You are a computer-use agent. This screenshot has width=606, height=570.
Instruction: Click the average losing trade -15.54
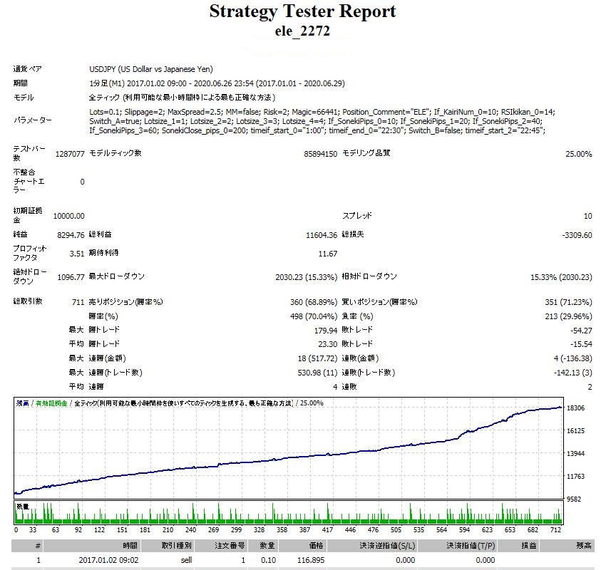[581, 344]
